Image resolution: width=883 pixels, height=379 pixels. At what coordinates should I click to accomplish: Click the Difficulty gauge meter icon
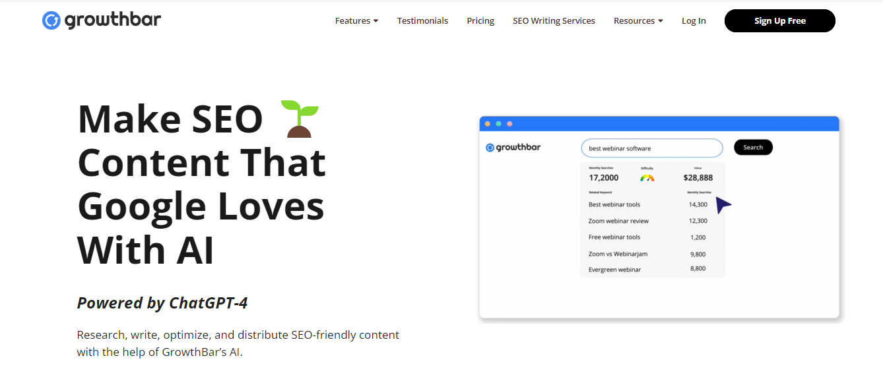pos(647,177)
